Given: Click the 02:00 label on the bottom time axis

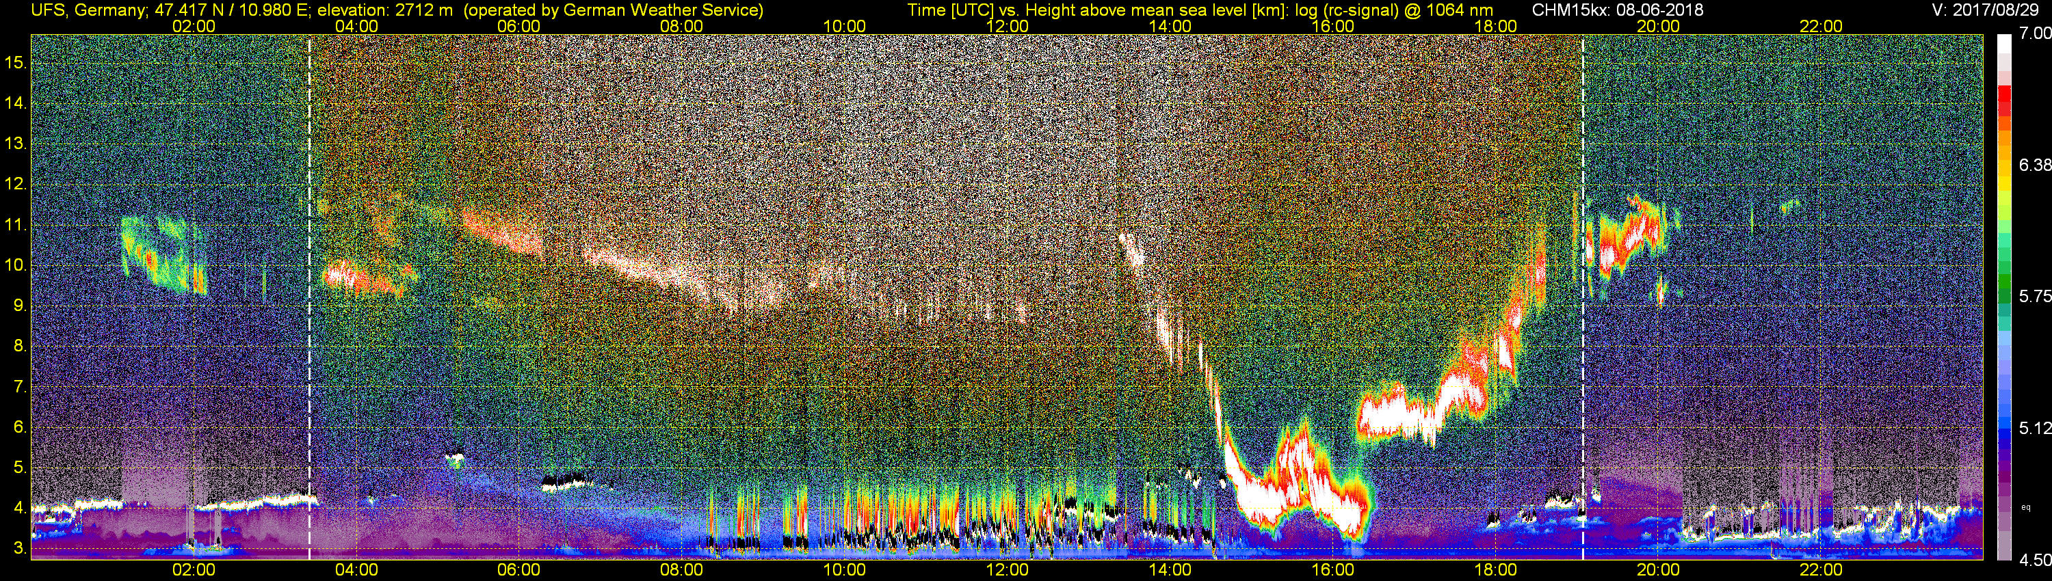Looking at the screenshot, I should pyautogui.click(x=194, y=570).
